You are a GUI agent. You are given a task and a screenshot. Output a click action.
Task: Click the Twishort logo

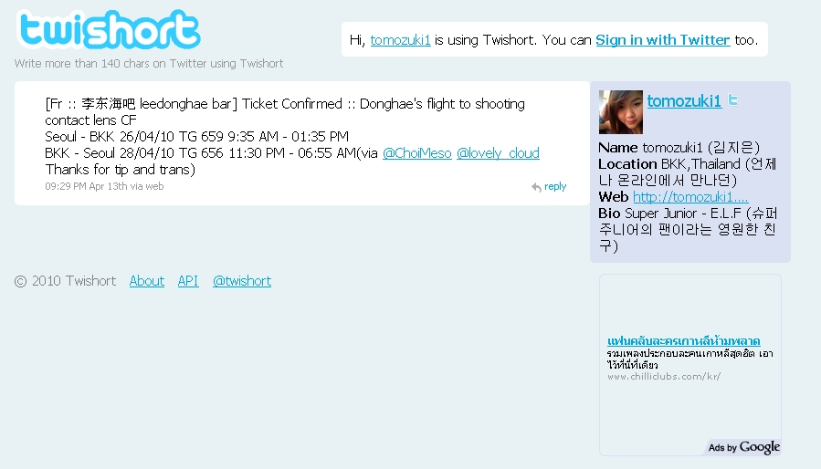109,29
